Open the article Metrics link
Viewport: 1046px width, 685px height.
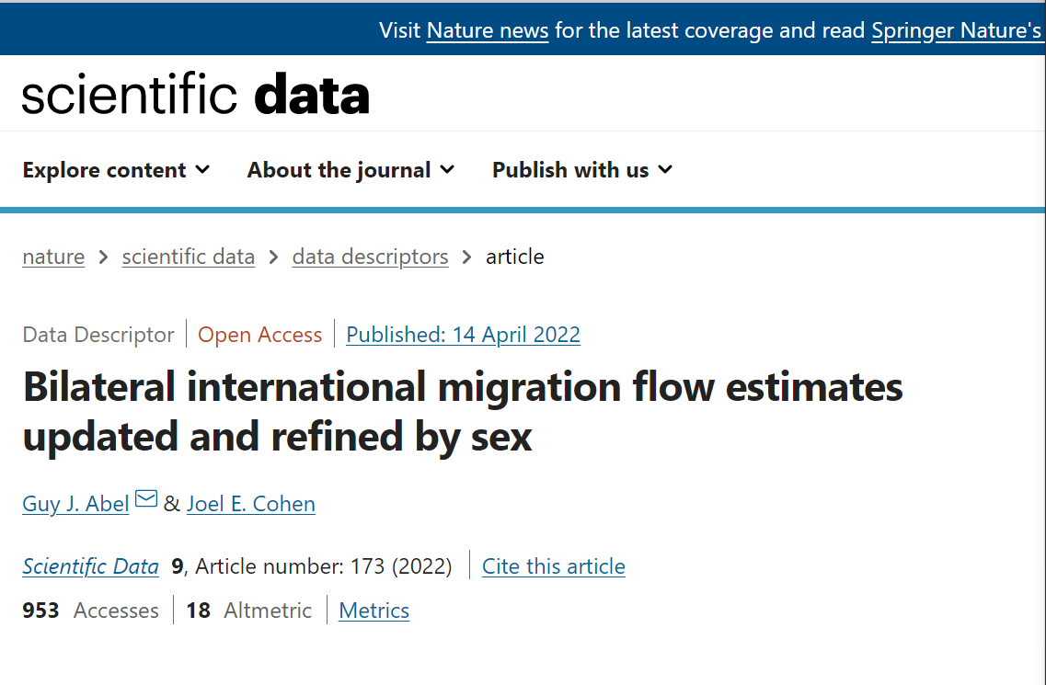point(374,611)
